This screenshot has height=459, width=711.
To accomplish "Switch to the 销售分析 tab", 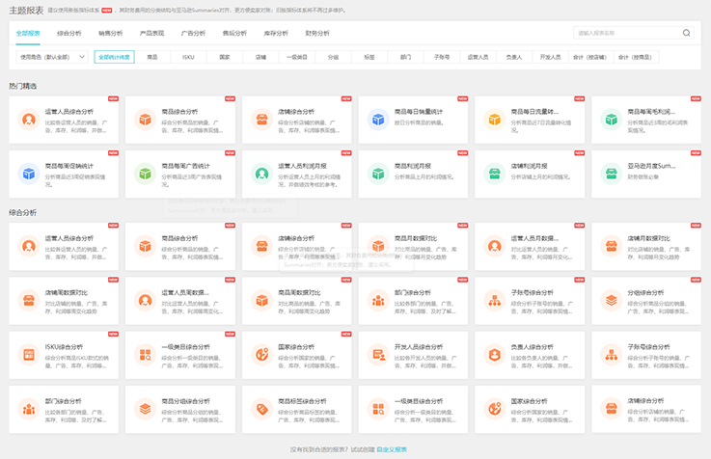I will click(110, 33).
